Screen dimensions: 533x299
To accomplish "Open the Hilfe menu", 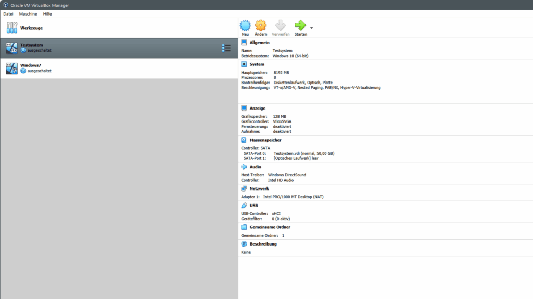I will pos(47,14).
